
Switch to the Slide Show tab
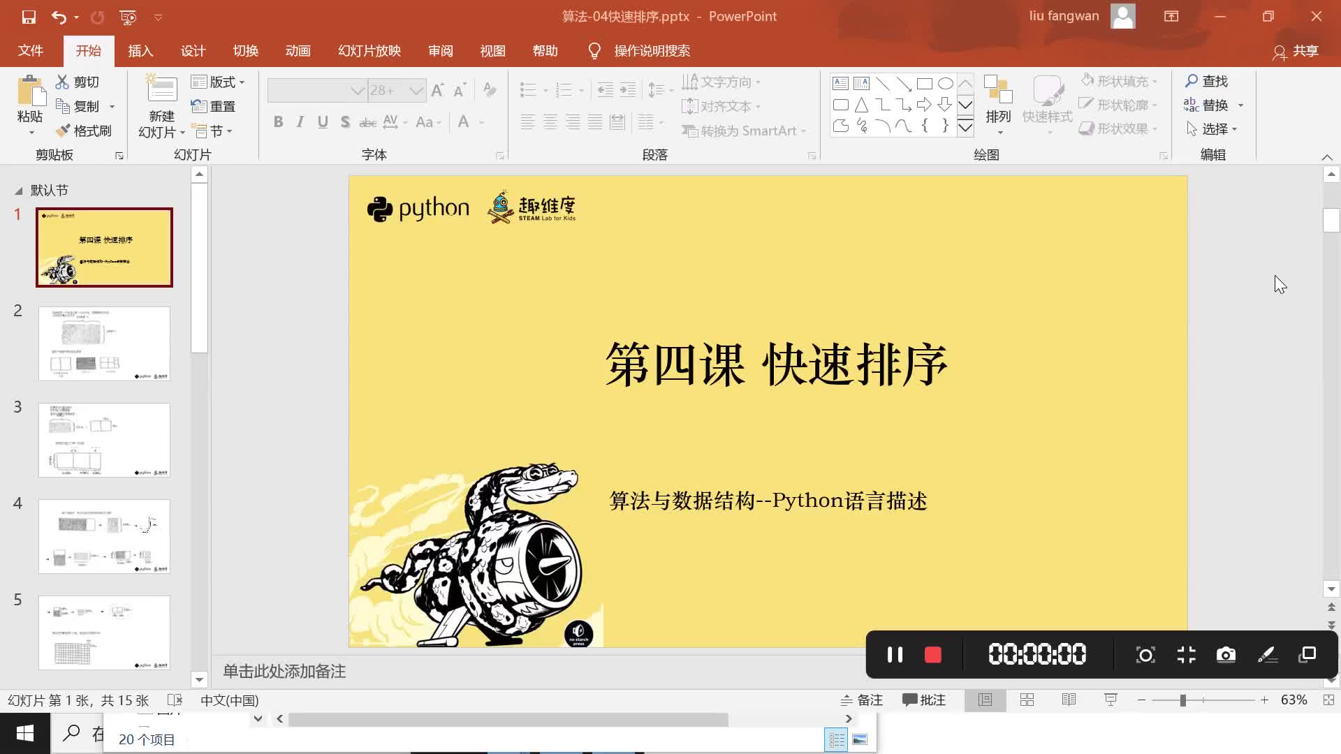[369, 51]
